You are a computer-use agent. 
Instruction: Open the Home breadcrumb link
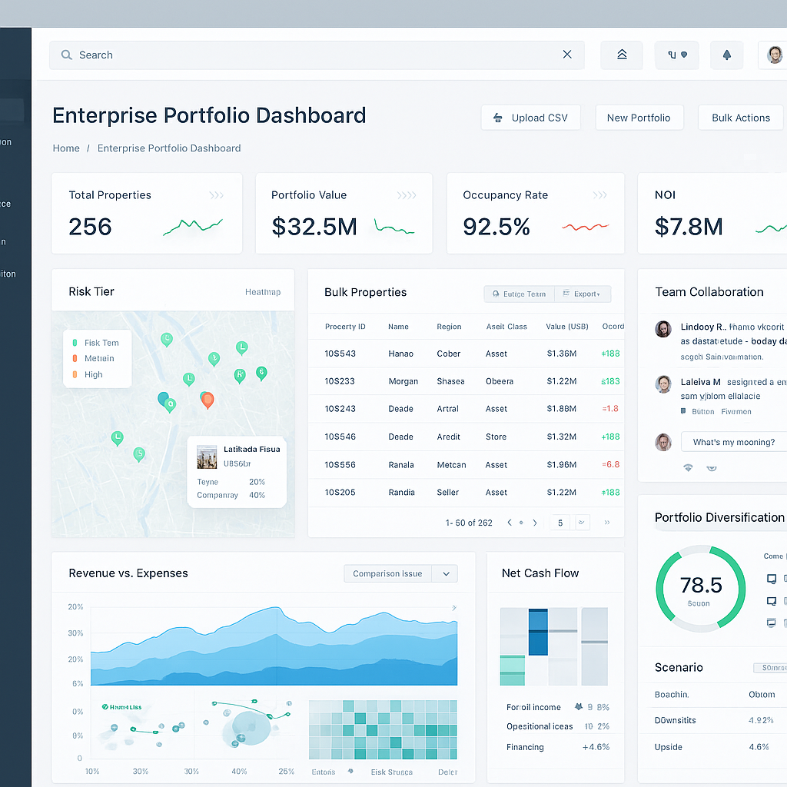[x=66, y=148]
